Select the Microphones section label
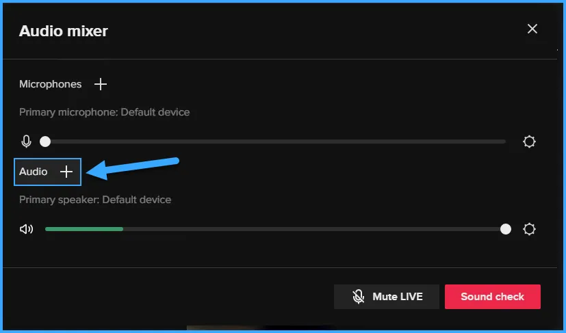Image resolution: width=566 pixels, height=333 pixels. coord(50,84)
